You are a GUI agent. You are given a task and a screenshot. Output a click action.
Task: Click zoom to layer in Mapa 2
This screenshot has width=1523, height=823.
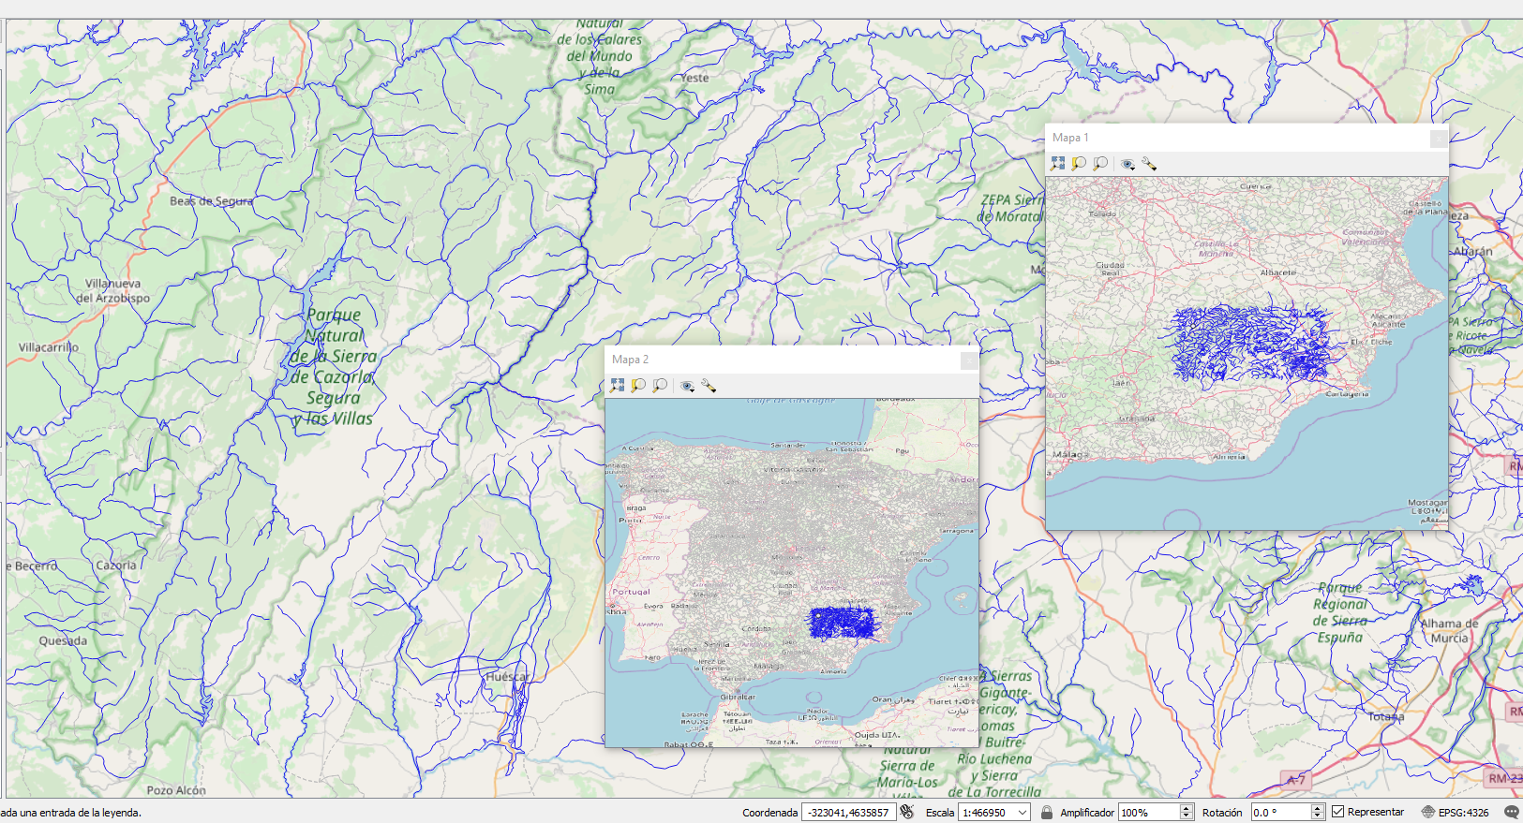[x=660, y=386]
